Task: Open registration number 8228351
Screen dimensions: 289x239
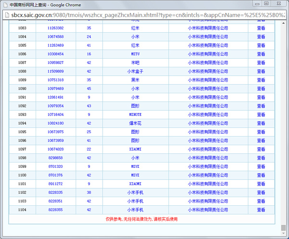Action: [56, 201]
